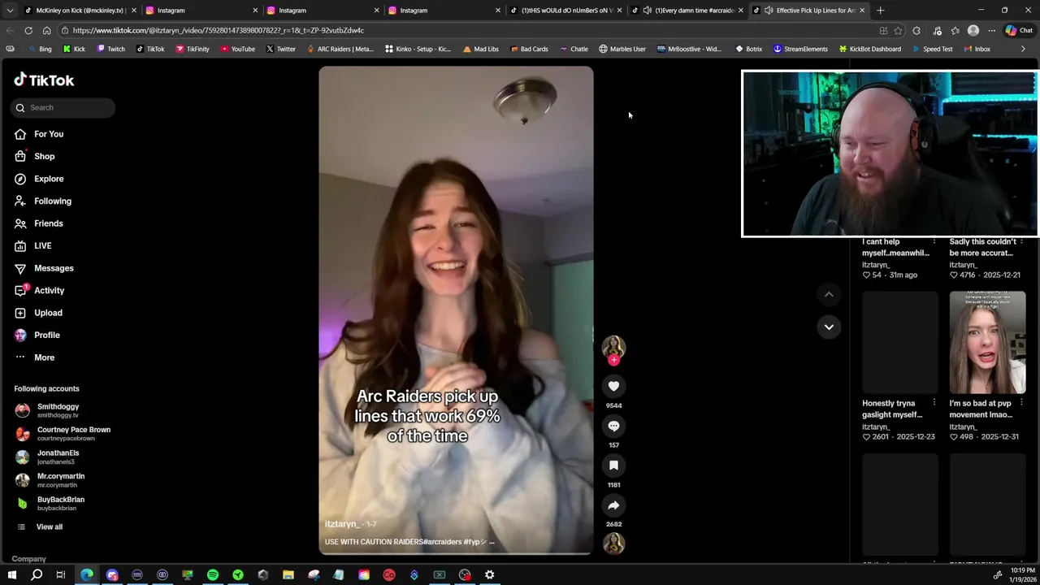Open the Copilot Chat button
Viewport: 1040px width, 585px height.
1019,30
